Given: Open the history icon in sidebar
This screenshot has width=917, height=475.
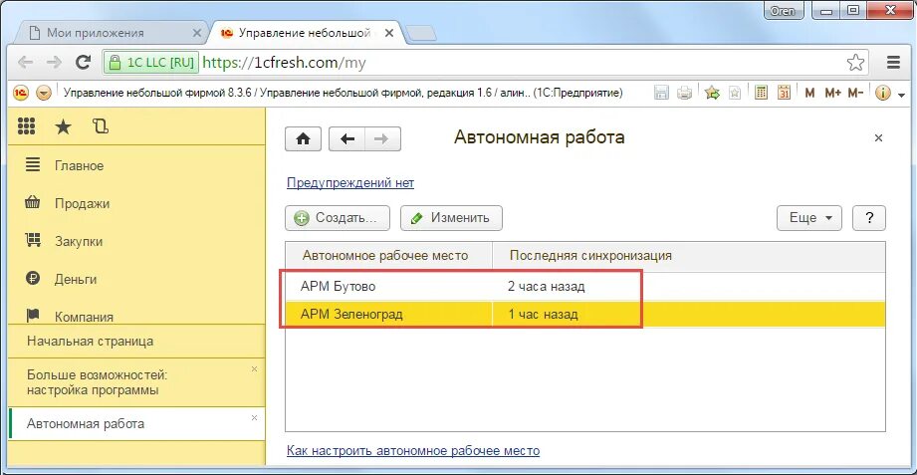Looking at the screenshot, I should click(100, 126).
